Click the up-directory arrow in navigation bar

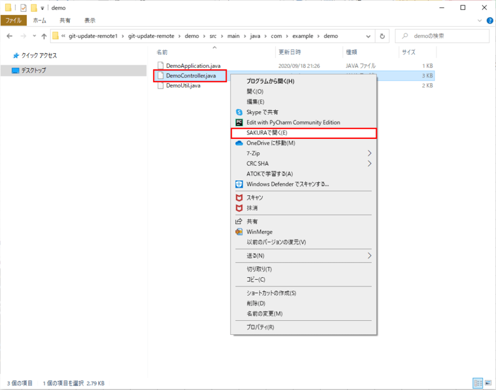44,36
